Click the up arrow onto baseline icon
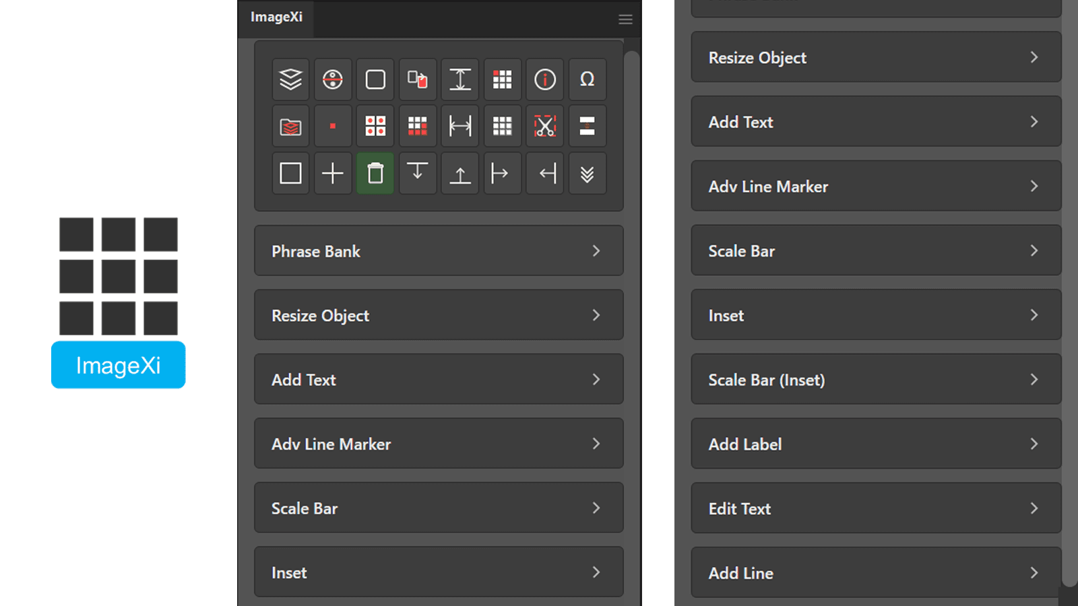Screen dimensions: 1078x606 (x=460, y=173)
